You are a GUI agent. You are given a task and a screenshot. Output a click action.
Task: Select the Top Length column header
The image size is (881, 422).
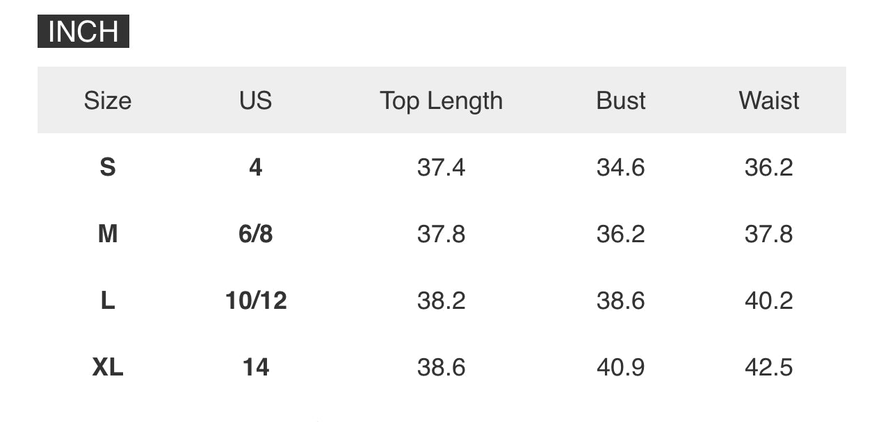point(441,101)
